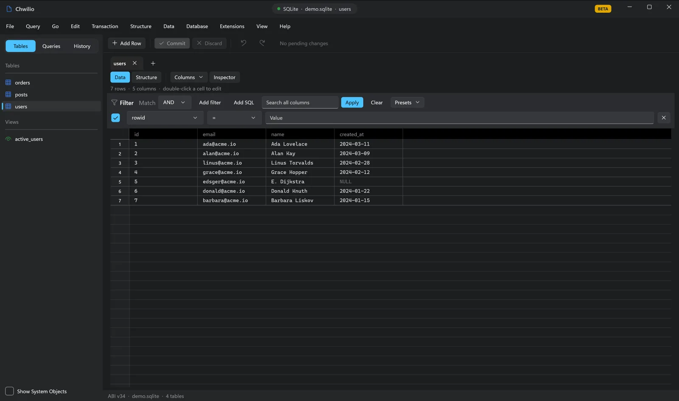Select the posts table
The width and height of the screenshot is (679, 401).
[51, 94]
